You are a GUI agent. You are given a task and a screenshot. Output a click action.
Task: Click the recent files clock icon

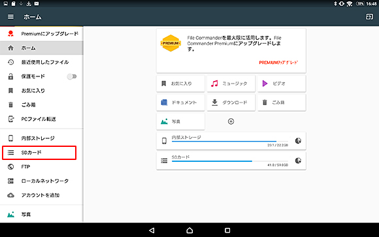(x=10, y=62)
